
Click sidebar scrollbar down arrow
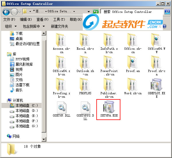[44, 139]
